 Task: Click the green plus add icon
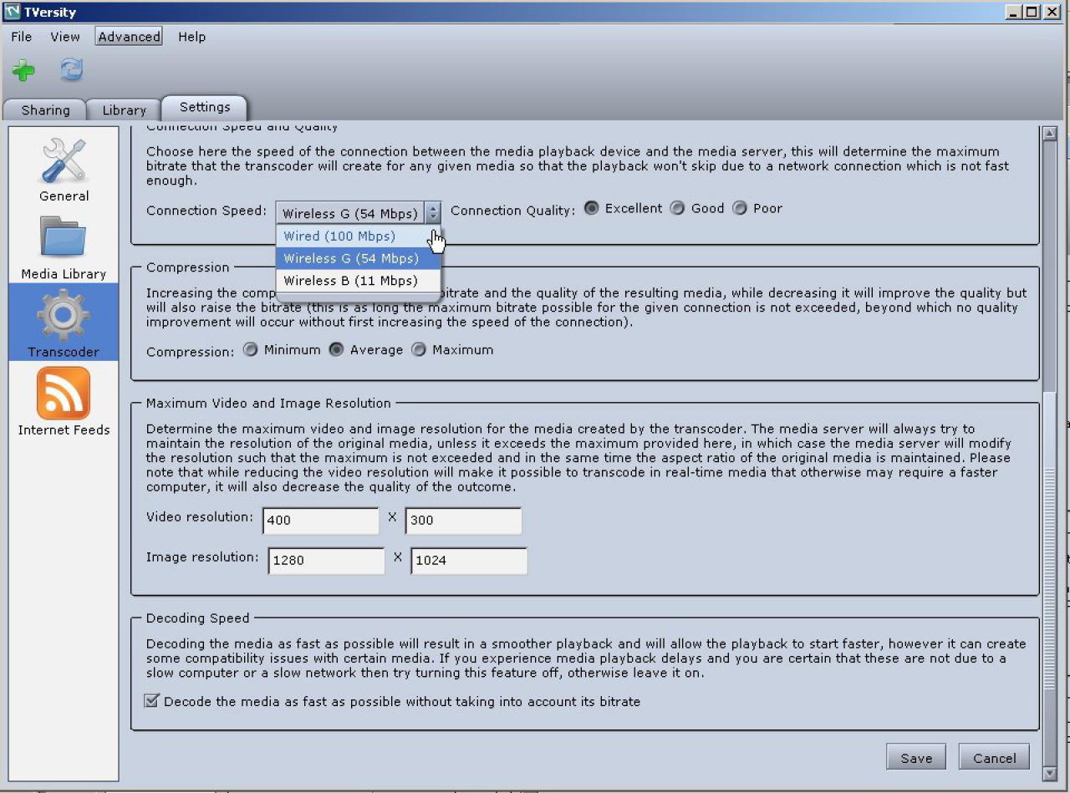23,71
